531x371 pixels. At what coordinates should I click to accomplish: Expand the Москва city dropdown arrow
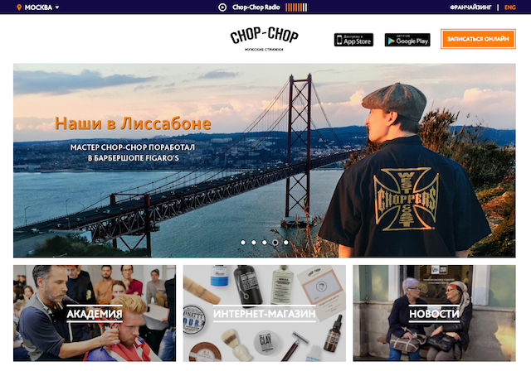57,7
